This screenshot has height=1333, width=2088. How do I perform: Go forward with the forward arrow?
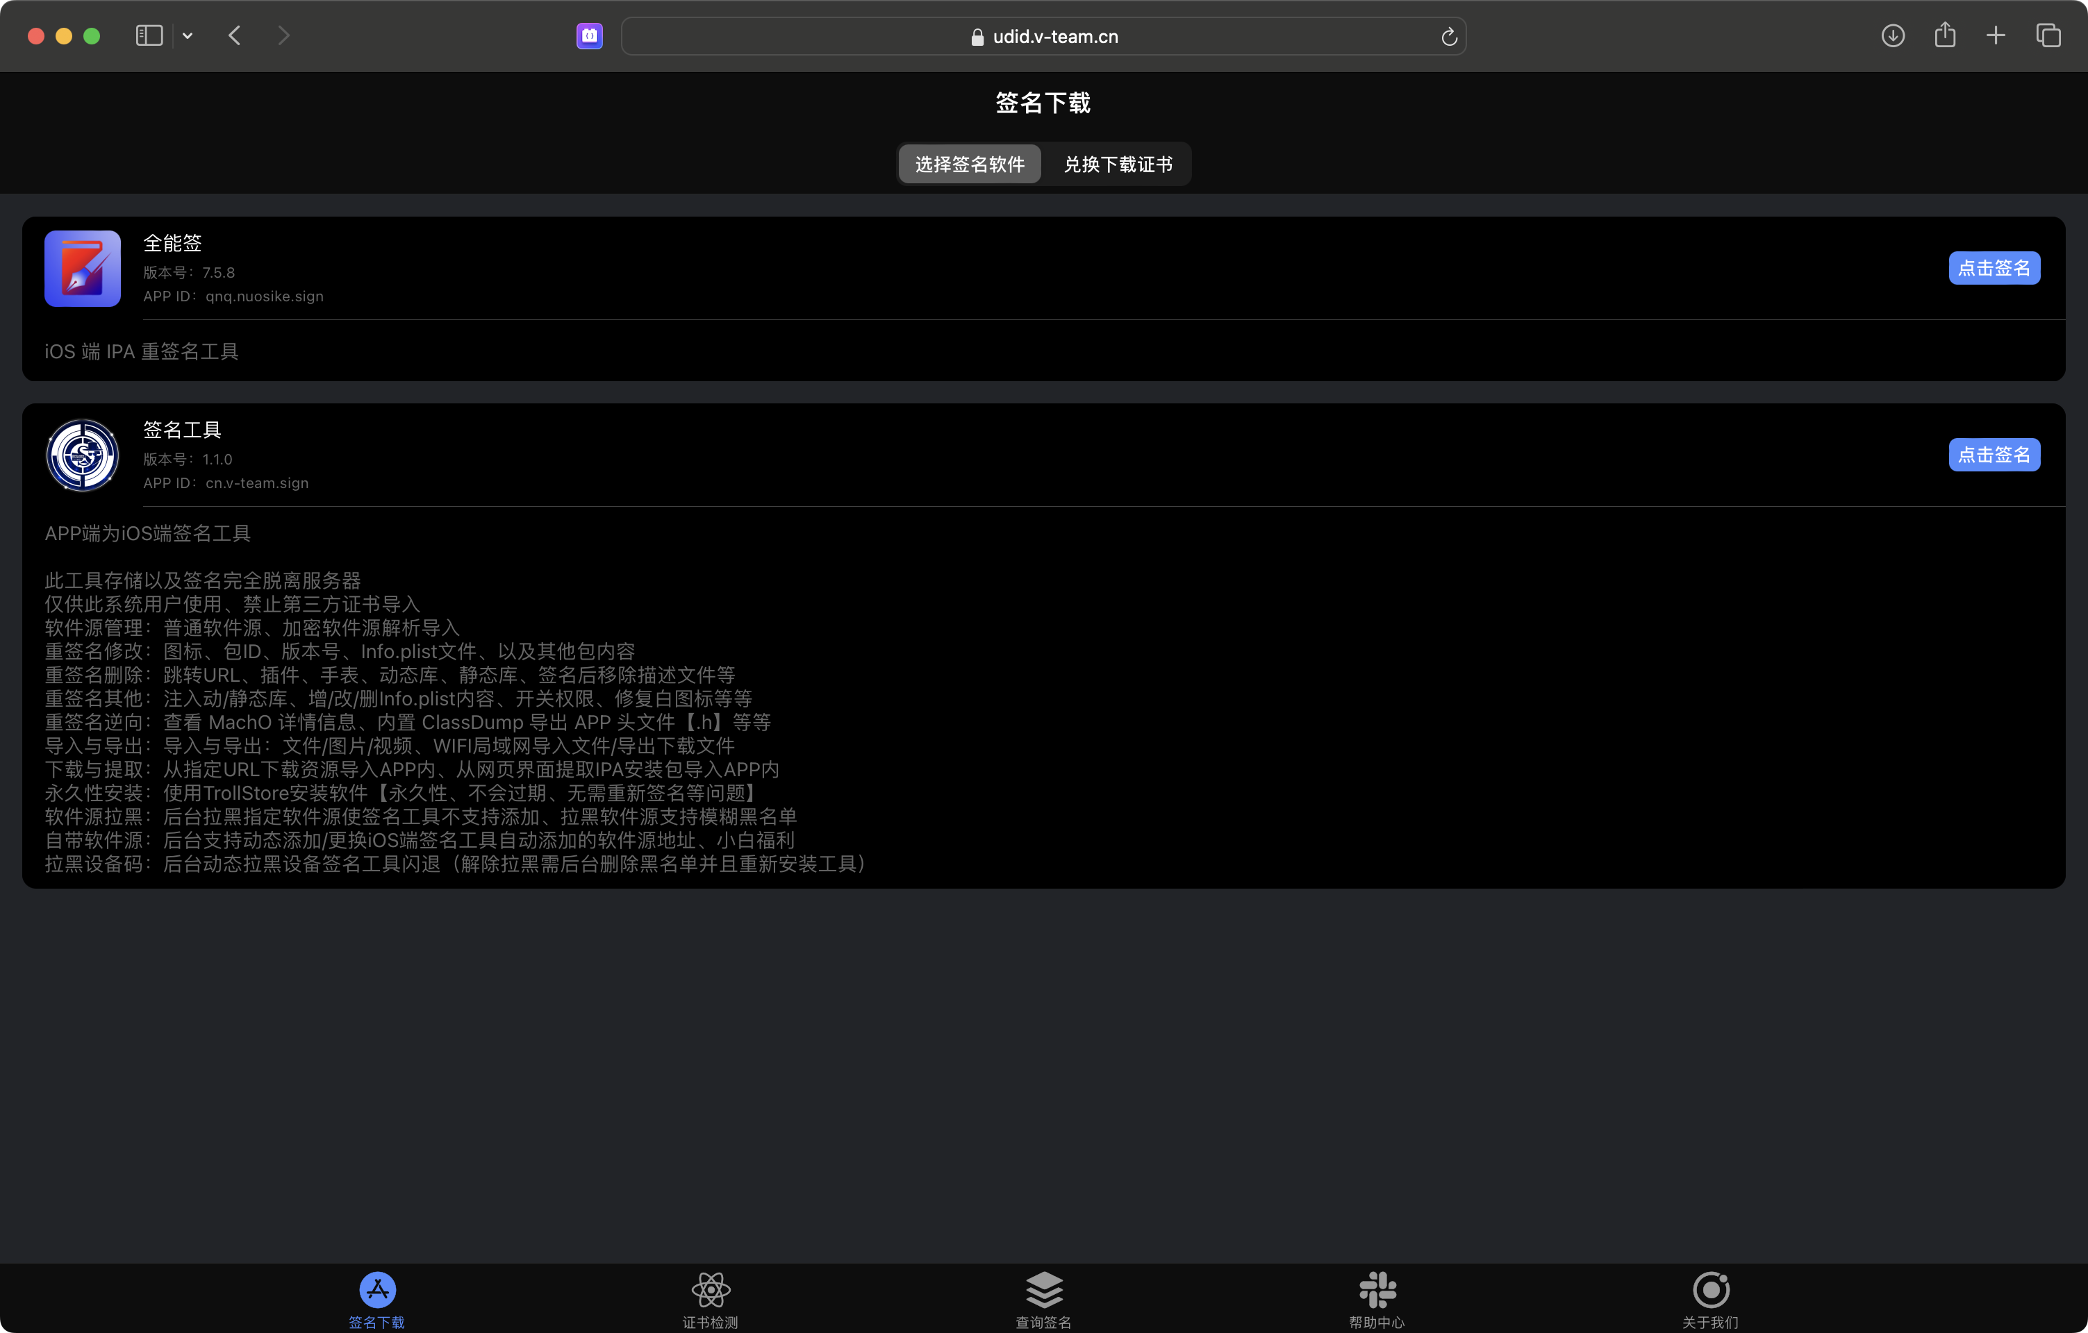pos(283,35)
